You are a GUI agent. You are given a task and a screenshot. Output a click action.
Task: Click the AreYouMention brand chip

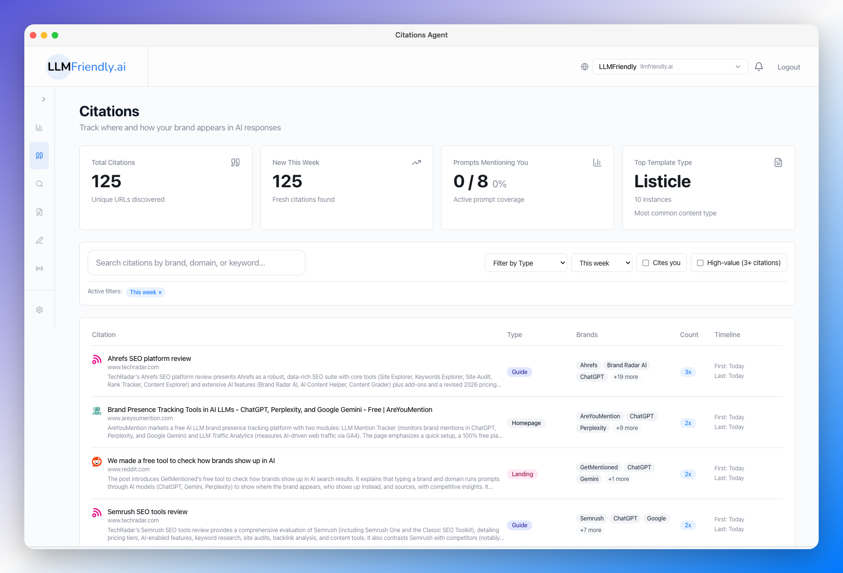click(x=600, y=416)
